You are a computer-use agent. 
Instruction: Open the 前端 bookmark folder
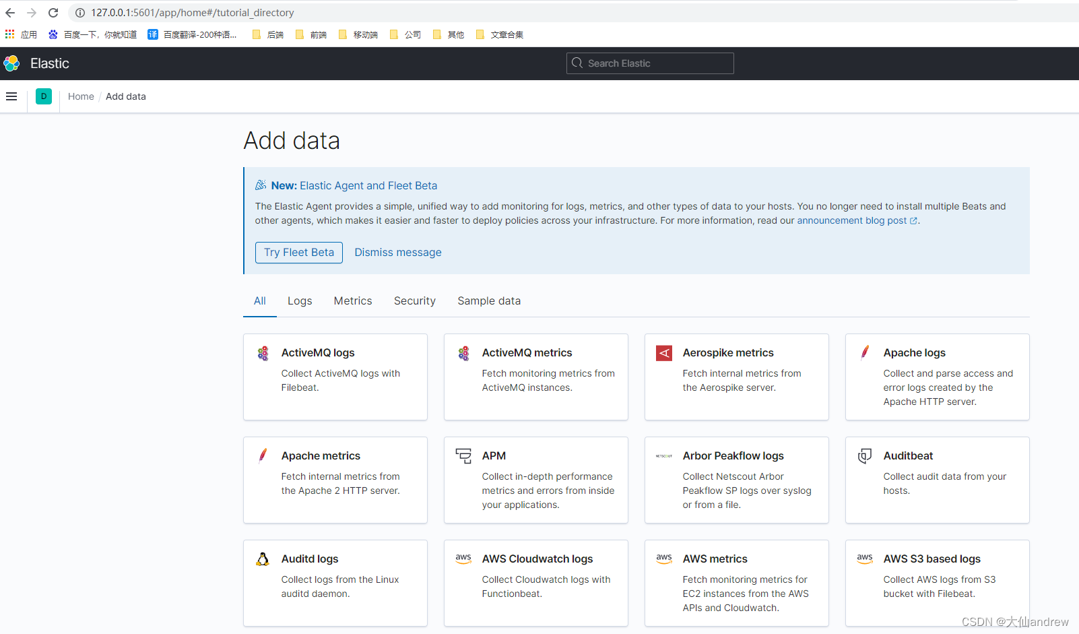coord(311,34)
